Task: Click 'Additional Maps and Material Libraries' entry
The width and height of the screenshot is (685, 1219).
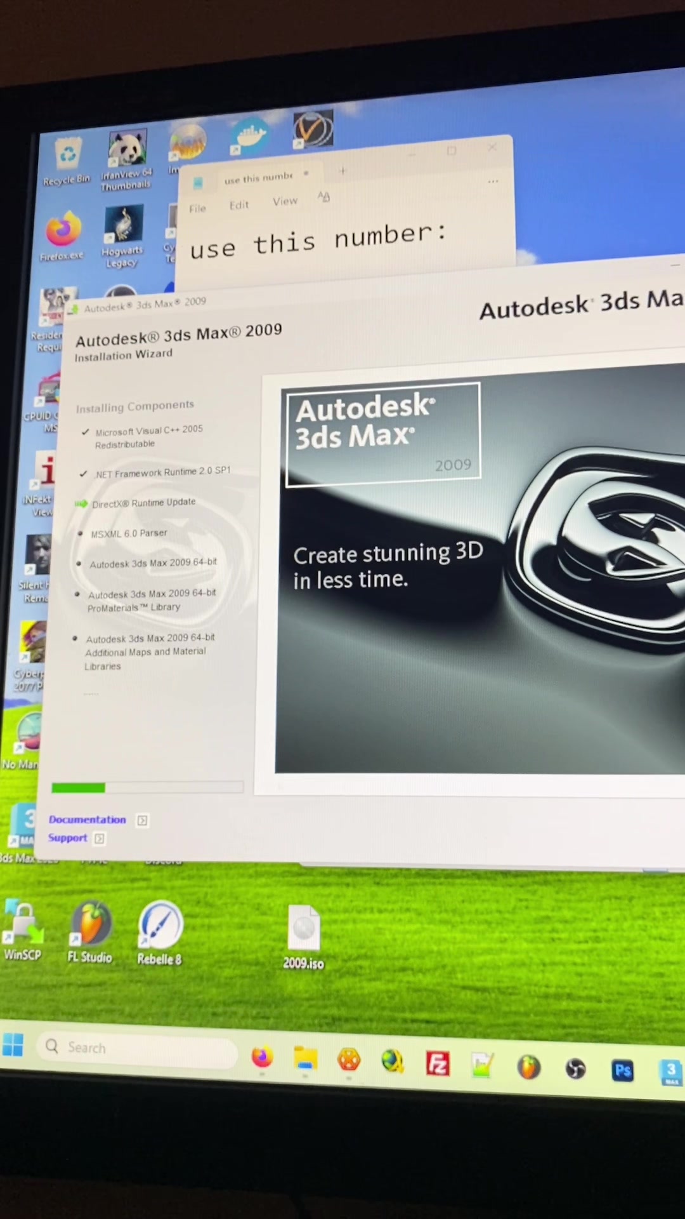Action: point(149,652)
